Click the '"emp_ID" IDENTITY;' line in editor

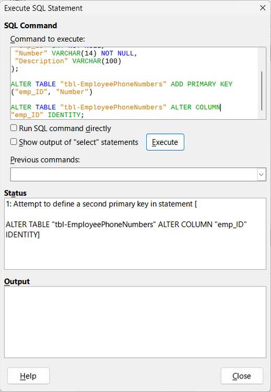[47, 115]
